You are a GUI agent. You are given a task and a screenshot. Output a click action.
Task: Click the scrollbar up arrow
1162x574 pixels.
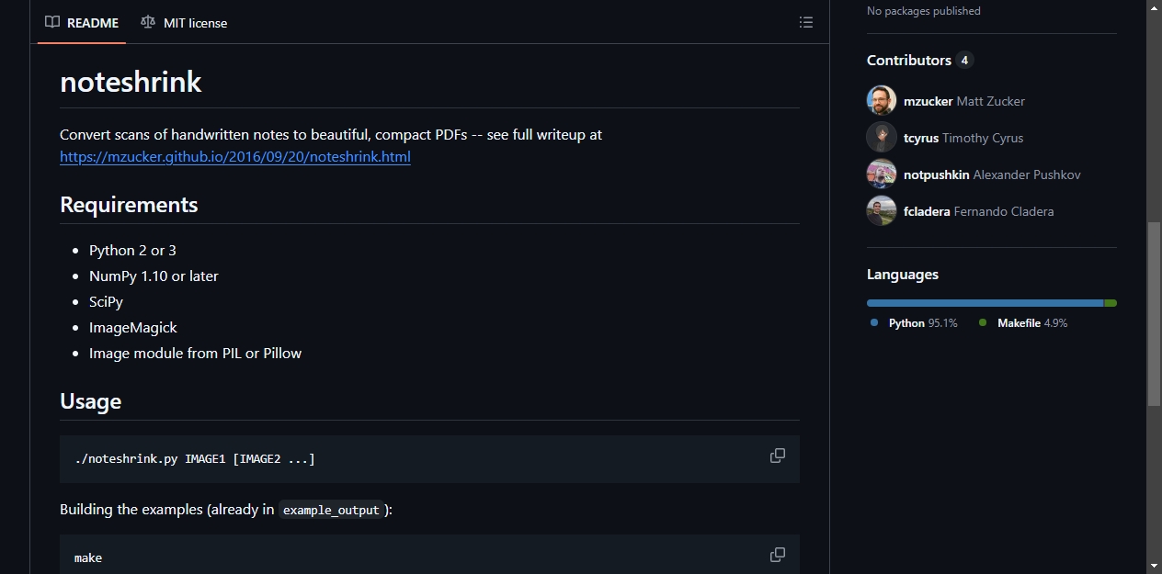[x=1154, y=7]
